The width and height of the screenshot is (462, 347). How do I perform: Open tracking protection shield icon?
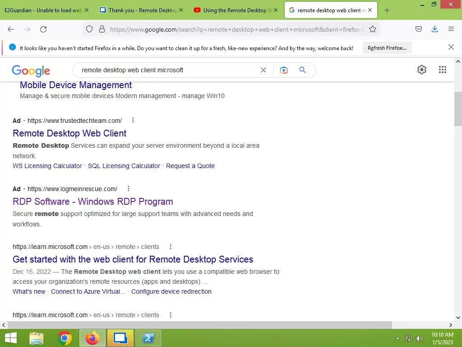click(x=89, y=29)
